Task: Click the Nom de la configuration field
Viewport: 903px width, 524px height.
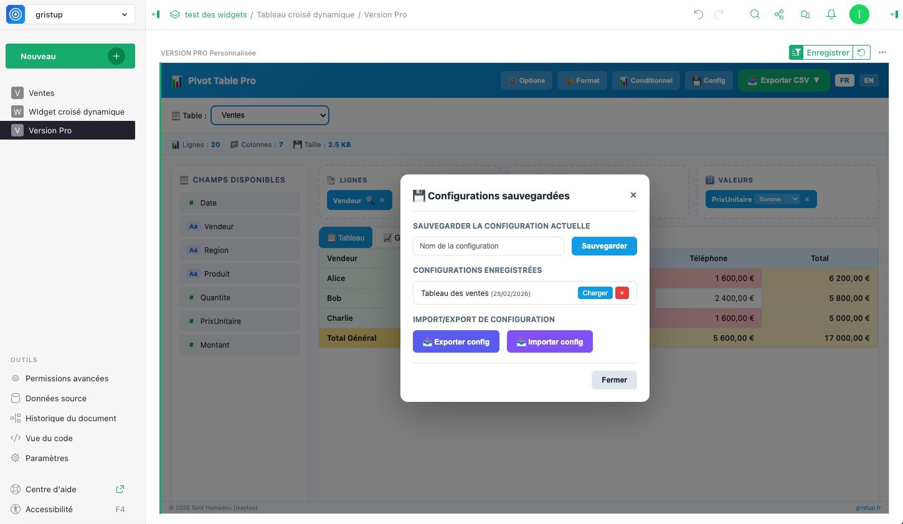Action: click(x=488, y=246)
